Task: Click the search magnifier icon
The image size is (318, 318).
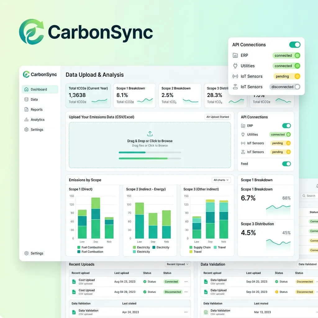Action: (x=304, y=196)
